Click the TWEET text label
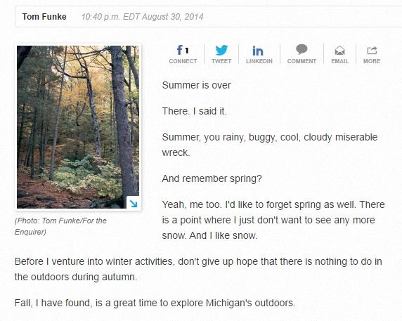 [x=221, y=61]
